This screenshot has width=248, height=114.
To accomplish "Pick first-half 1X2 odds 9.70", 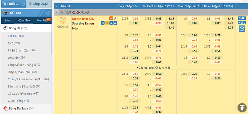I will 229,23.
